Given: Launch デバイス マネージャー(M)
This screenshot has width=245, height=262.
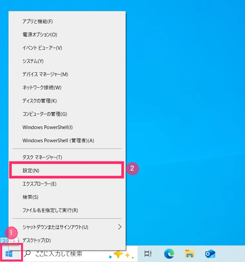Looking at the screenshot, I should point(67,74).
